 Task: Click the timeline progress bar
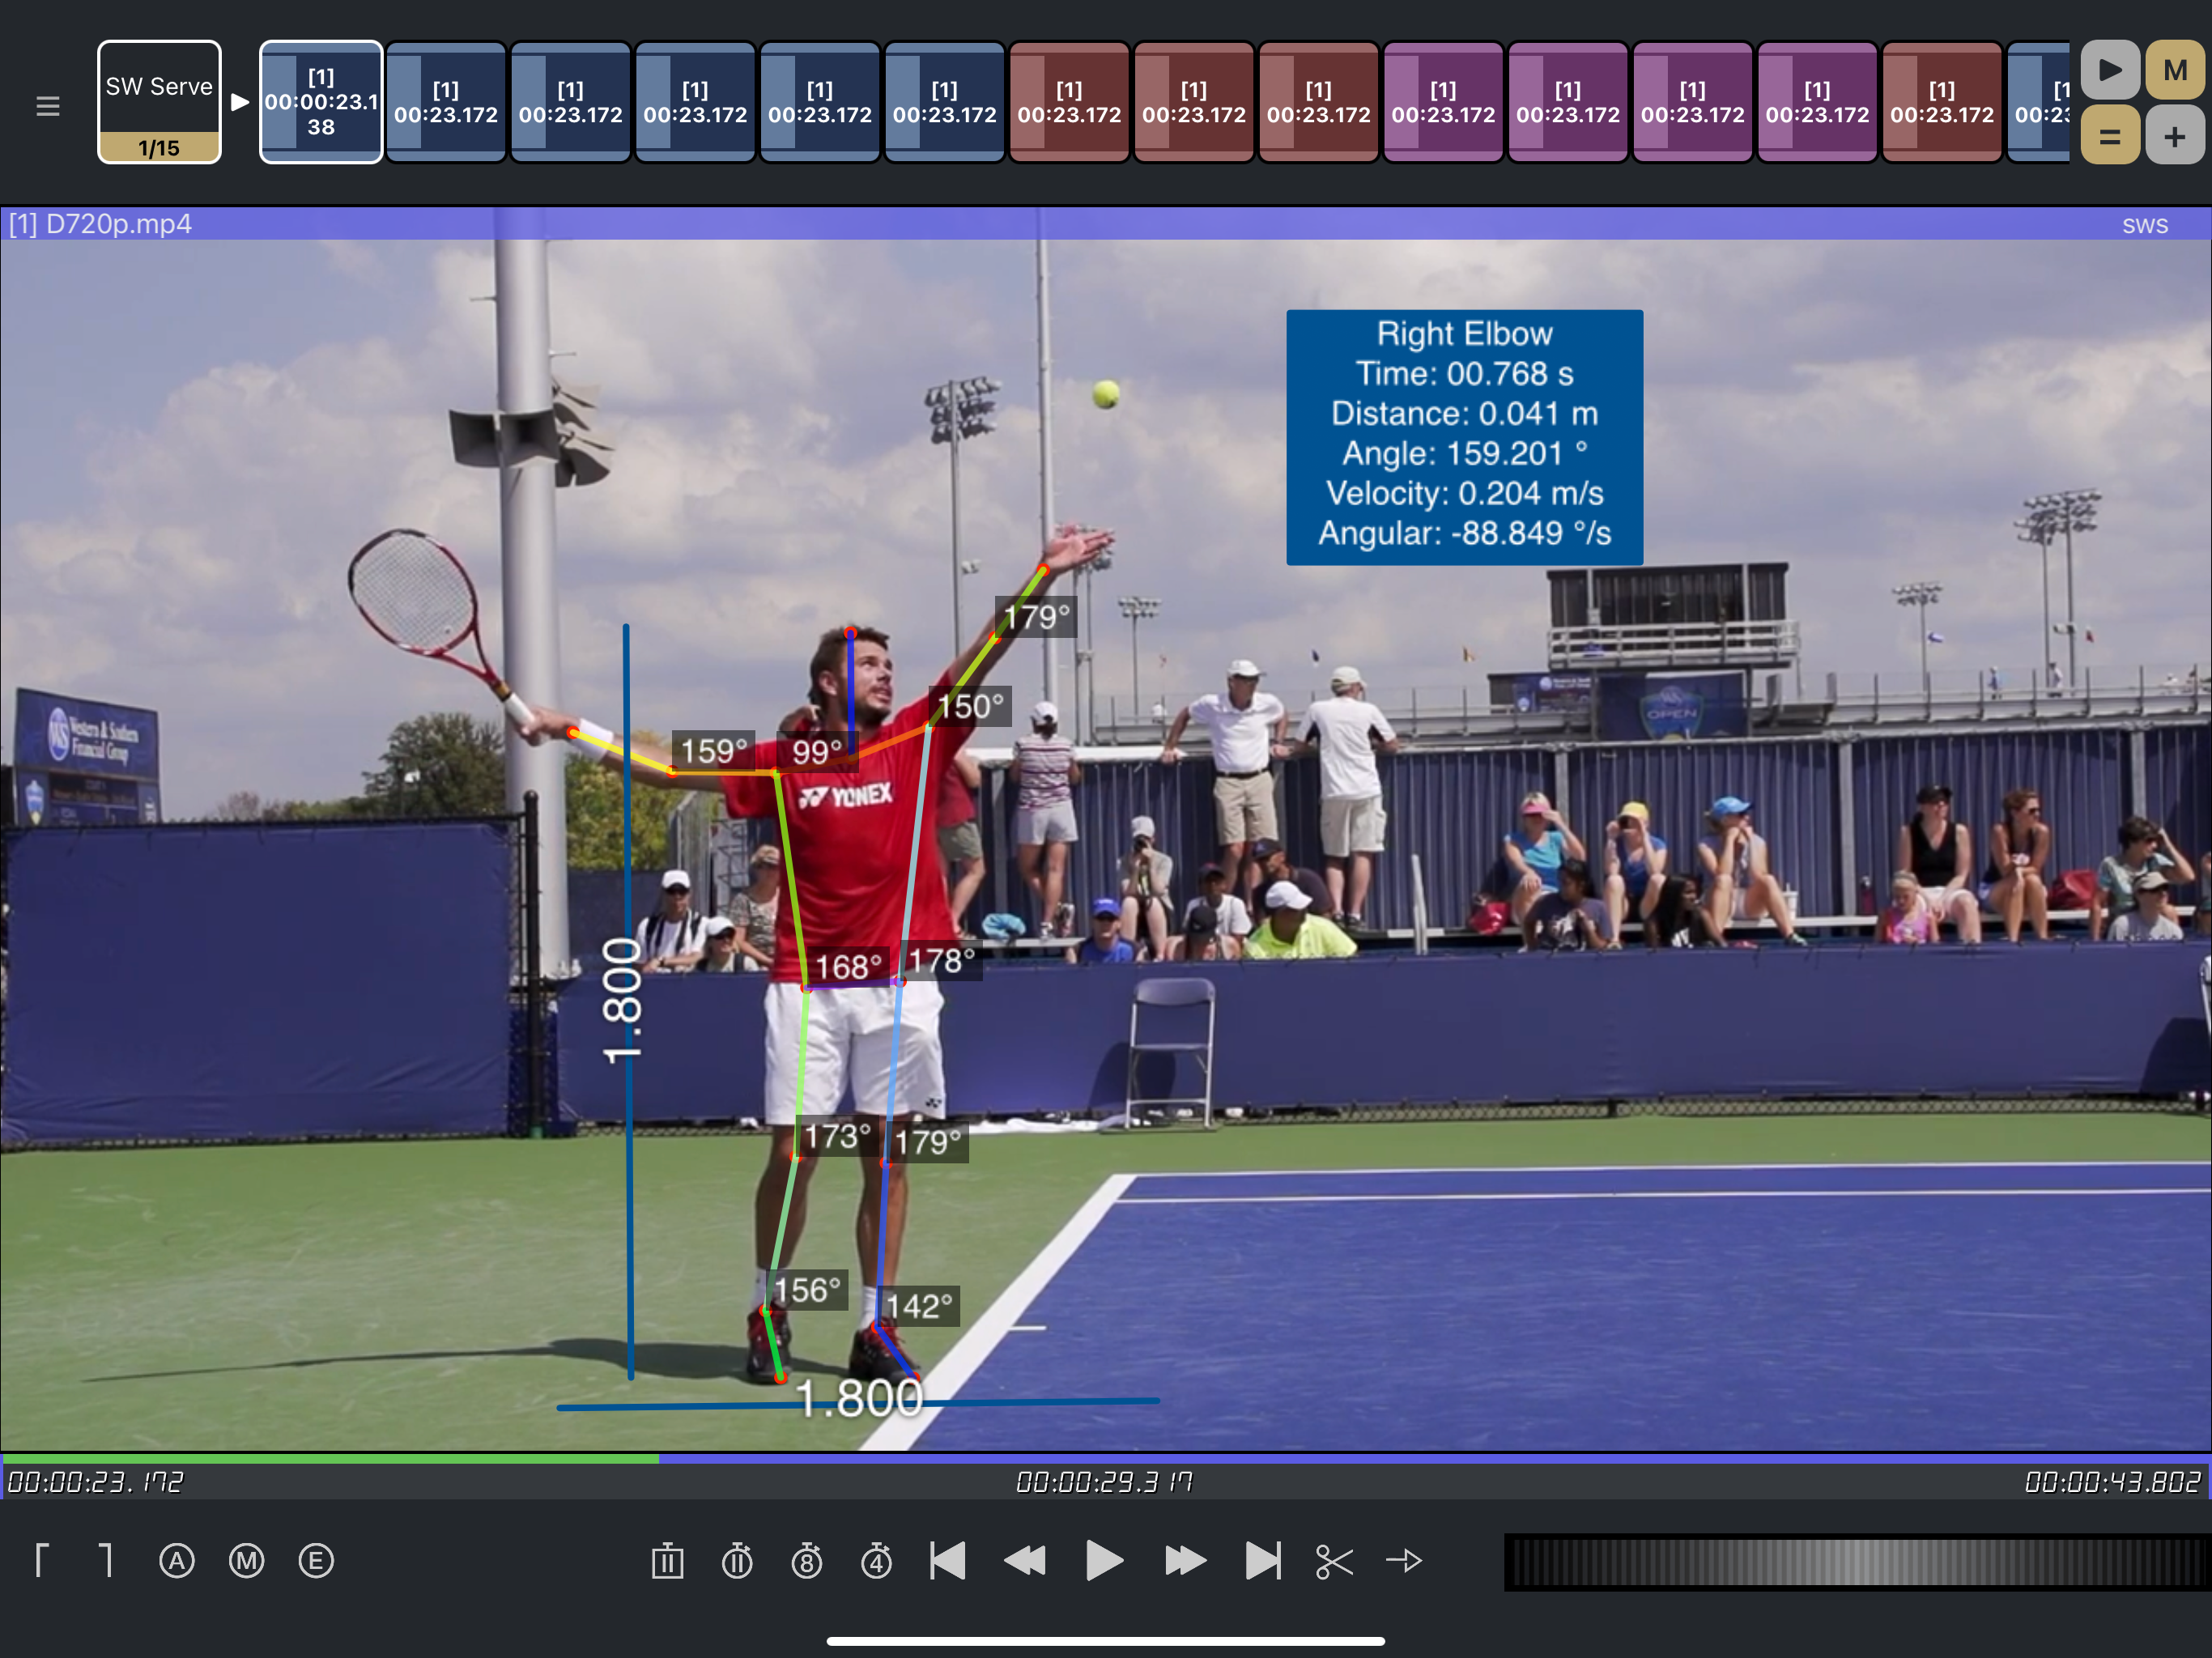click(x=1105, y=1459)
